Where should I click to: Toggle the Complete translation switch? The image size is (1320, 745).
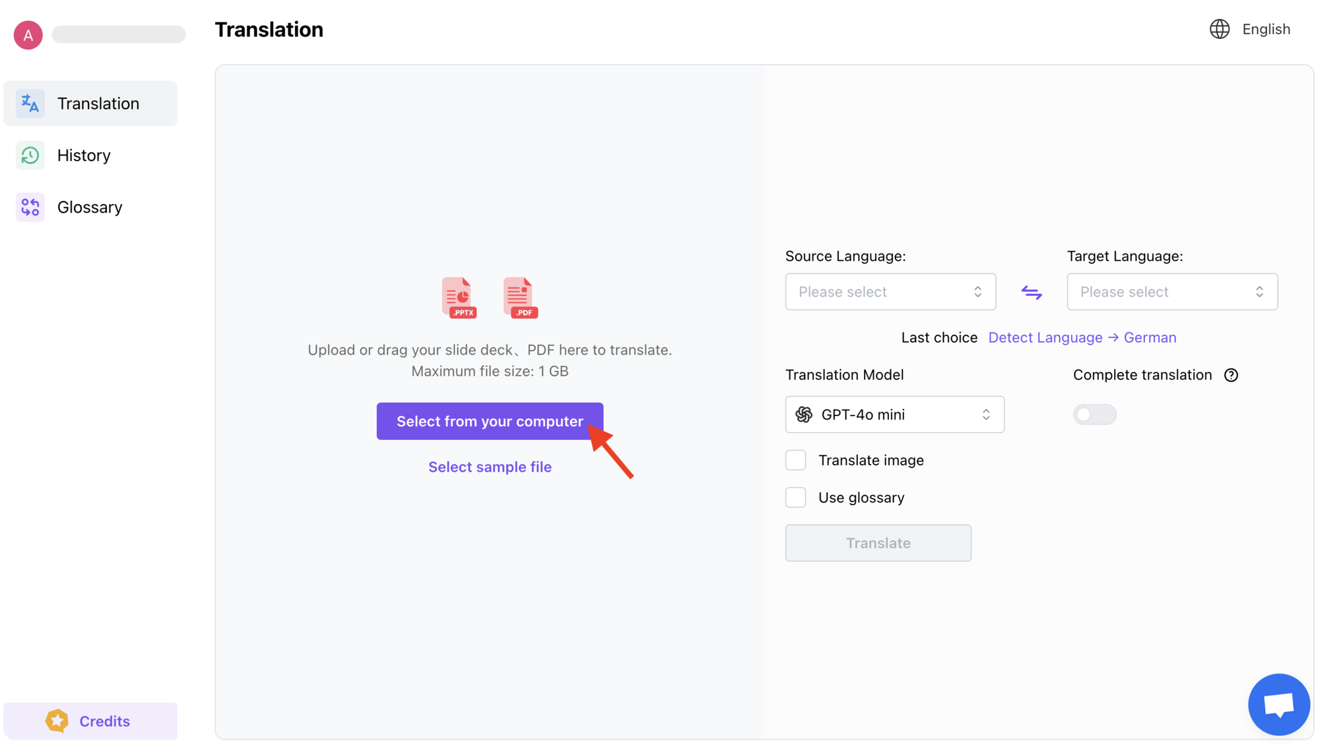1094,415
